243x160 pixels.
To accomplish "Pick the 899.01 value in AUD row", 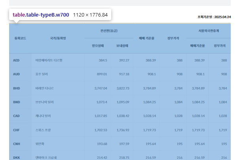I will click(102, 74).
